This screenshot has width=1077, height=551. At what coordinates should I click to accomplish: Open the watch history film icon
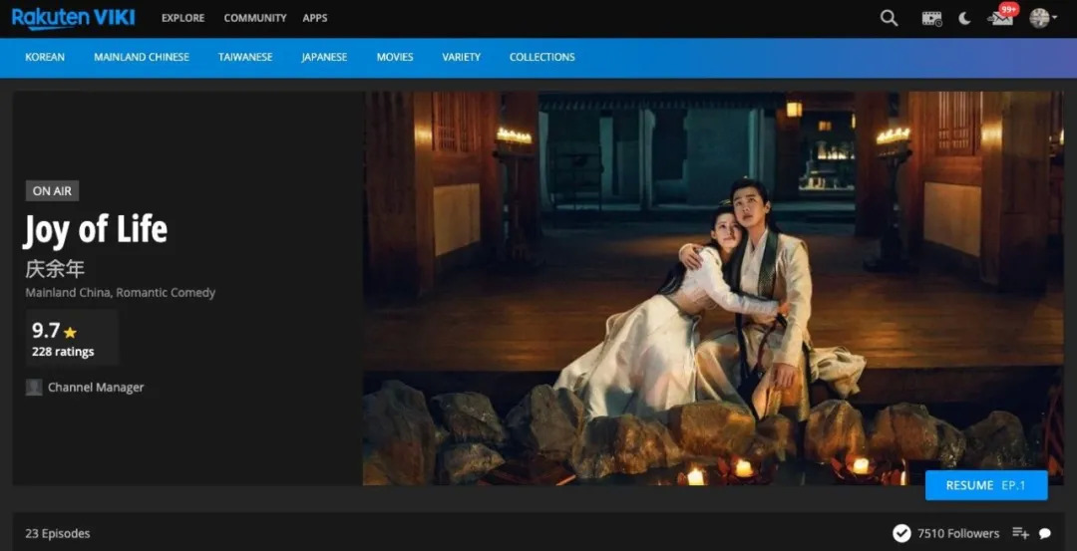[931, 18]
